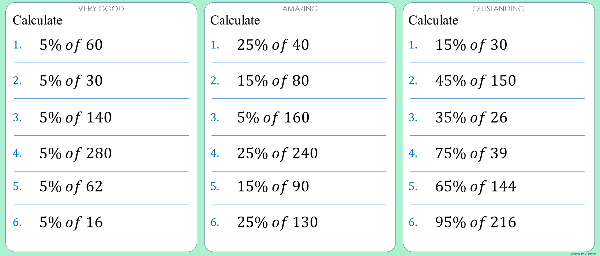600x256 pixels.
Task: Click the OUTSTANDING column heading
Action: 498,9
